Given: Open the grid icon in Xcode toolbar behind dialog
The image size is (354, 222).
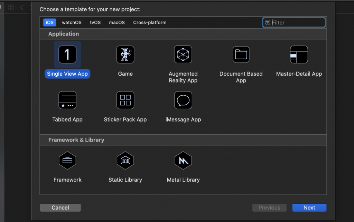Looking at the screenshot, I should click(11, 8).
